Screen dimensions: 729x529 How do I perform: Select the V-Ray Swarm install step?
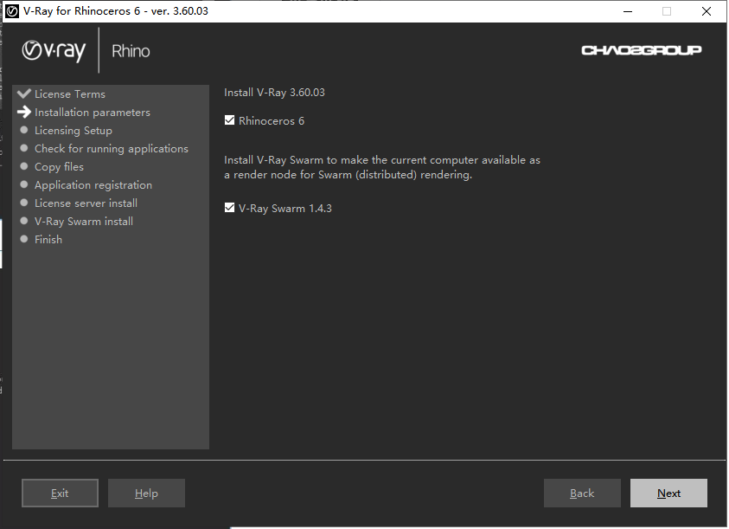coord(84,221)
